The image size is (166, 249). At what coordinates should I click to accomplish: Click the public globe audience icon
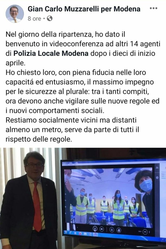click(50, 18)
